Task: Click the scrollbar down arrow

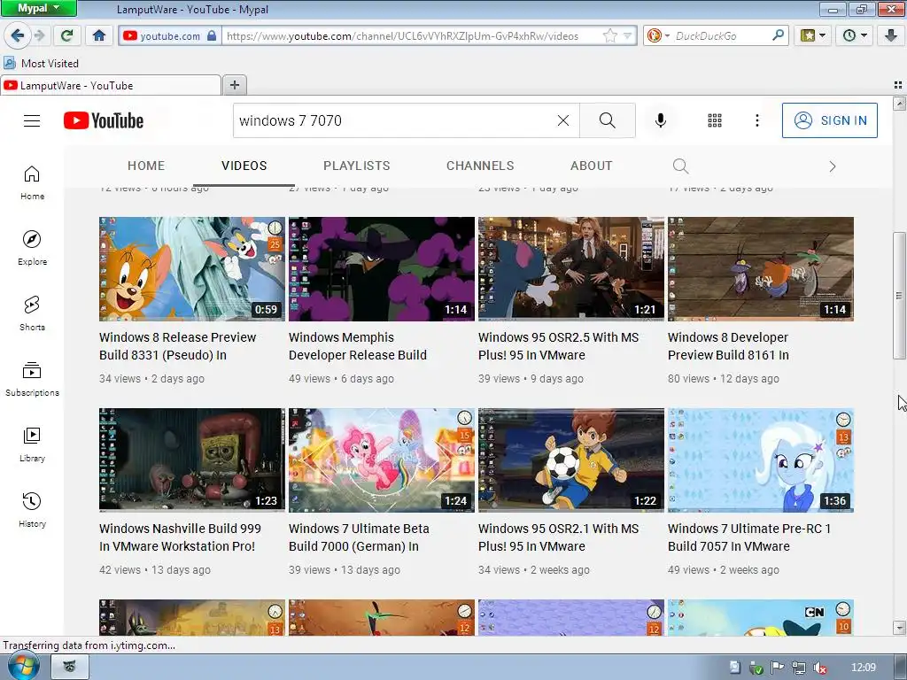Action: (x=899, y=628)
